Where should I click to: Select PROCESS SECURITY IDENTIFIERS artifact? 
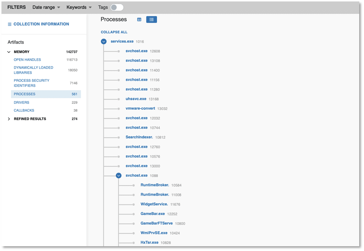(32, 83)
